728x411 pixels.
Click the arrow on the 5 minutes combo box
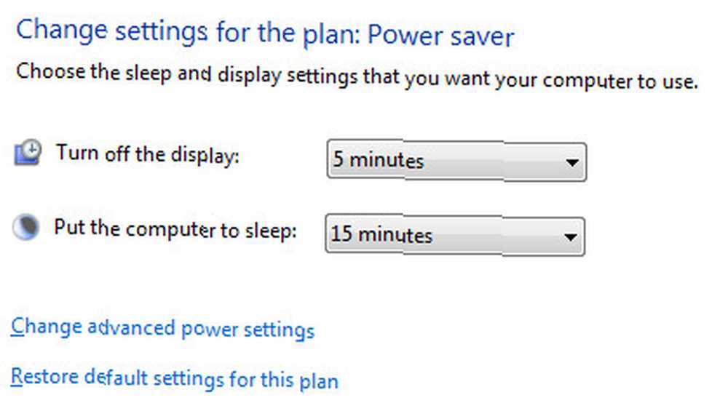(x=572, y=162)
